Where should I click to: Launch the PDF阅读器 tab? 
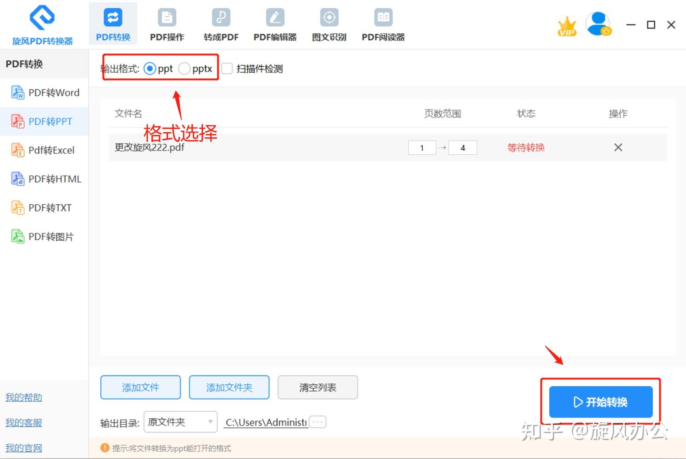[383, 24]
